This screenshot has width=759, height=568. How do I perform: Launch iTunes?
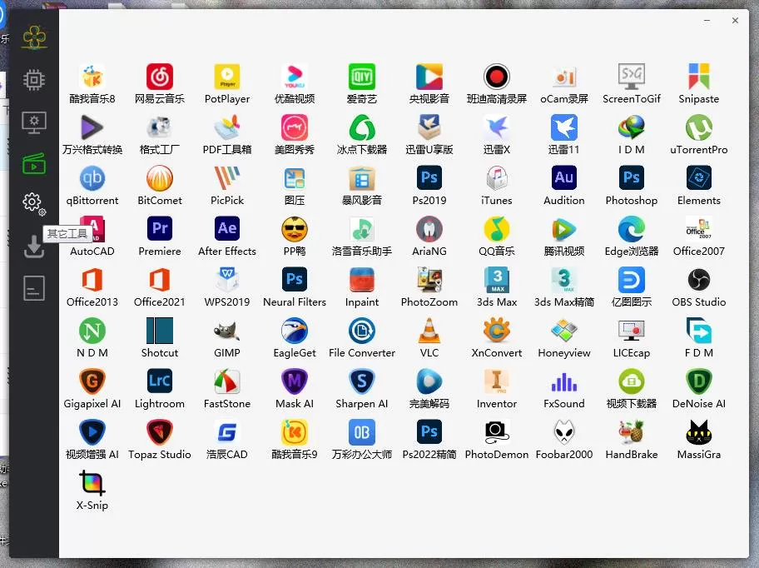(x=496, y=178)
